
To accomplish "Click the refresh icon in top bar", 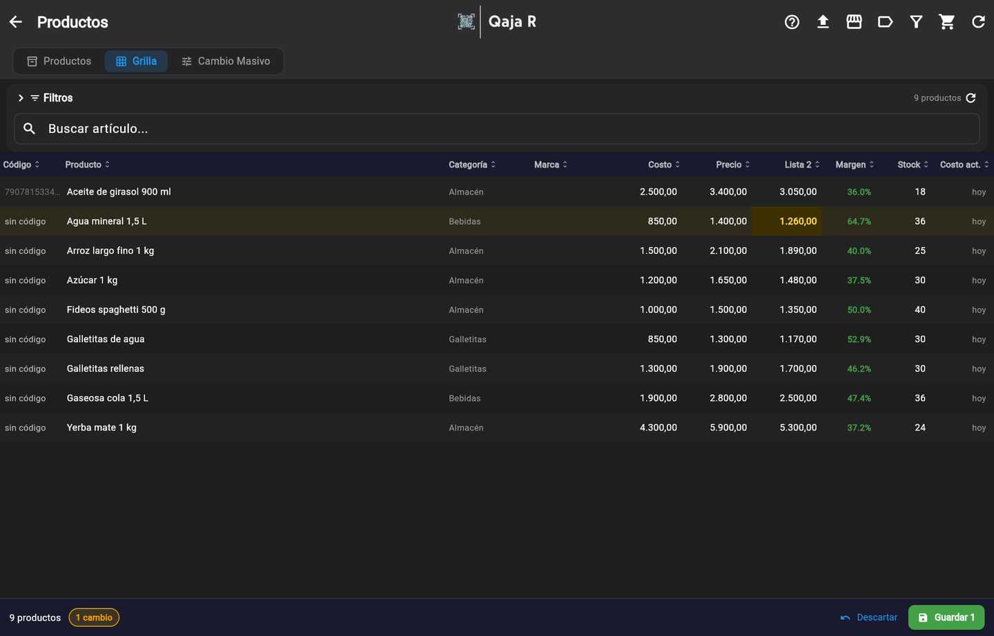I will point(978,22).
